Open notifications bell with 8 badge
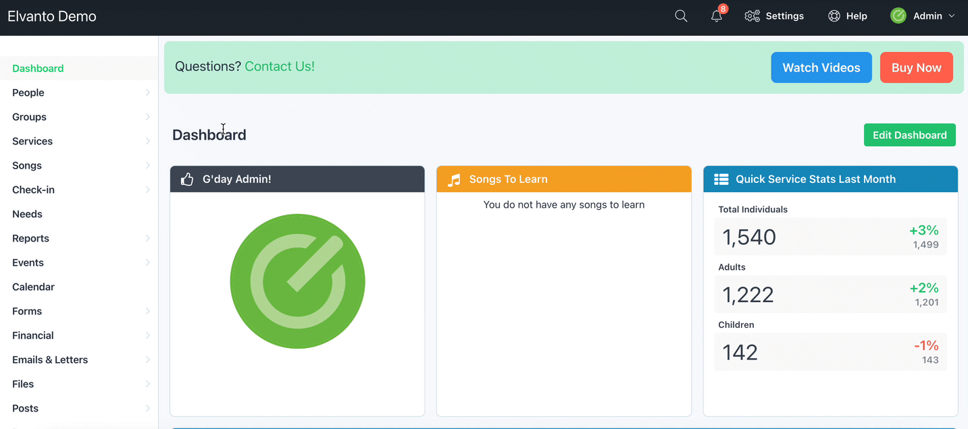 coord(717,16)
